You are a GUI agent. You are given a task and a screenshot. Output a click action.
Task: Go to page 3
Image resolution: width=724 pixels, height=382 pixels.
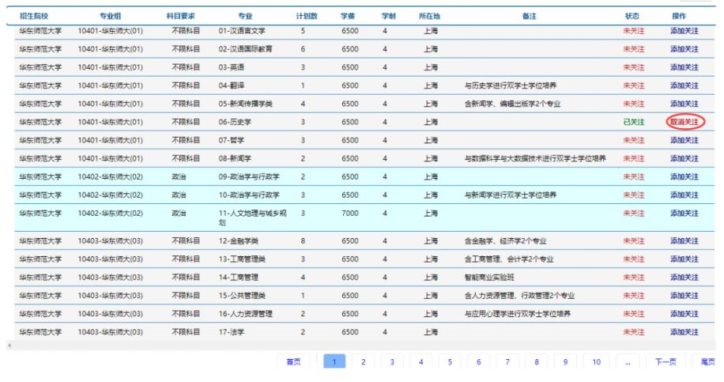pos(392,361)
